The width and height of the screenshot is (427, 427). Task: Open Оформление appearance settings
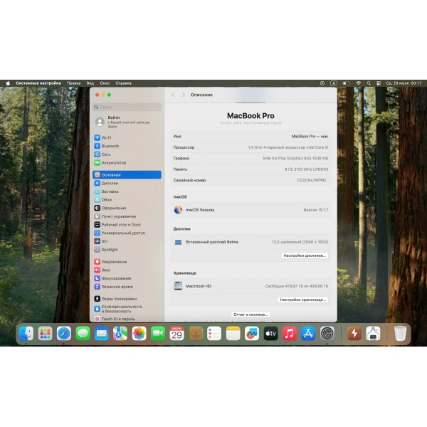pos(127,208)
